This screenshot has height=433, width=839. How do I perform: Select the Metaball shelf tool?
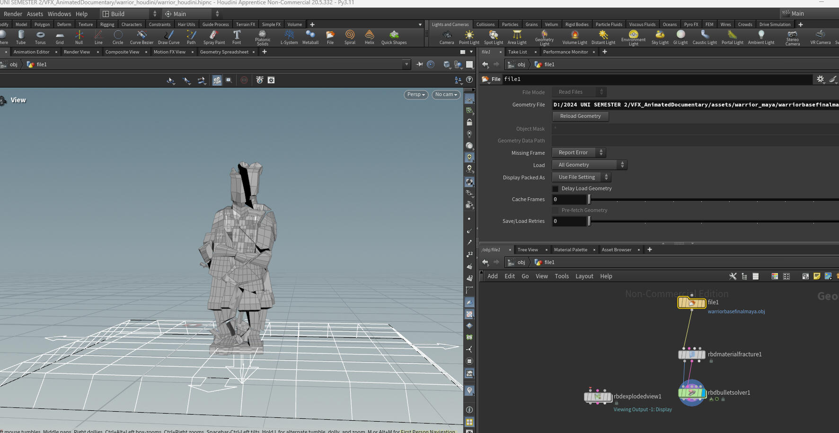pos(310,35)
